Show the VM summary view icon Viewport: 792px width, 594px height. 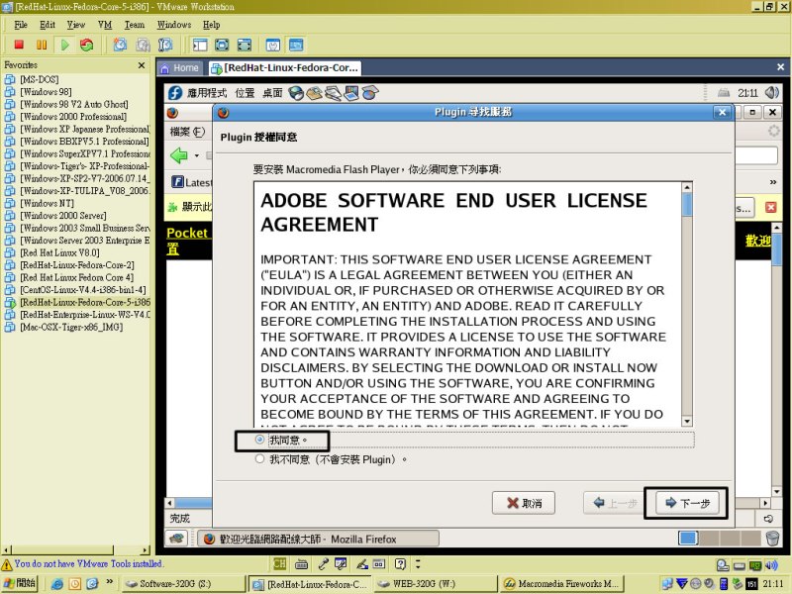click(273, 45)
